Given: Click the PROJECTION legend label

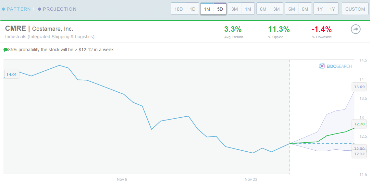Looking at the screenshot, I should (x=60, y=9).
